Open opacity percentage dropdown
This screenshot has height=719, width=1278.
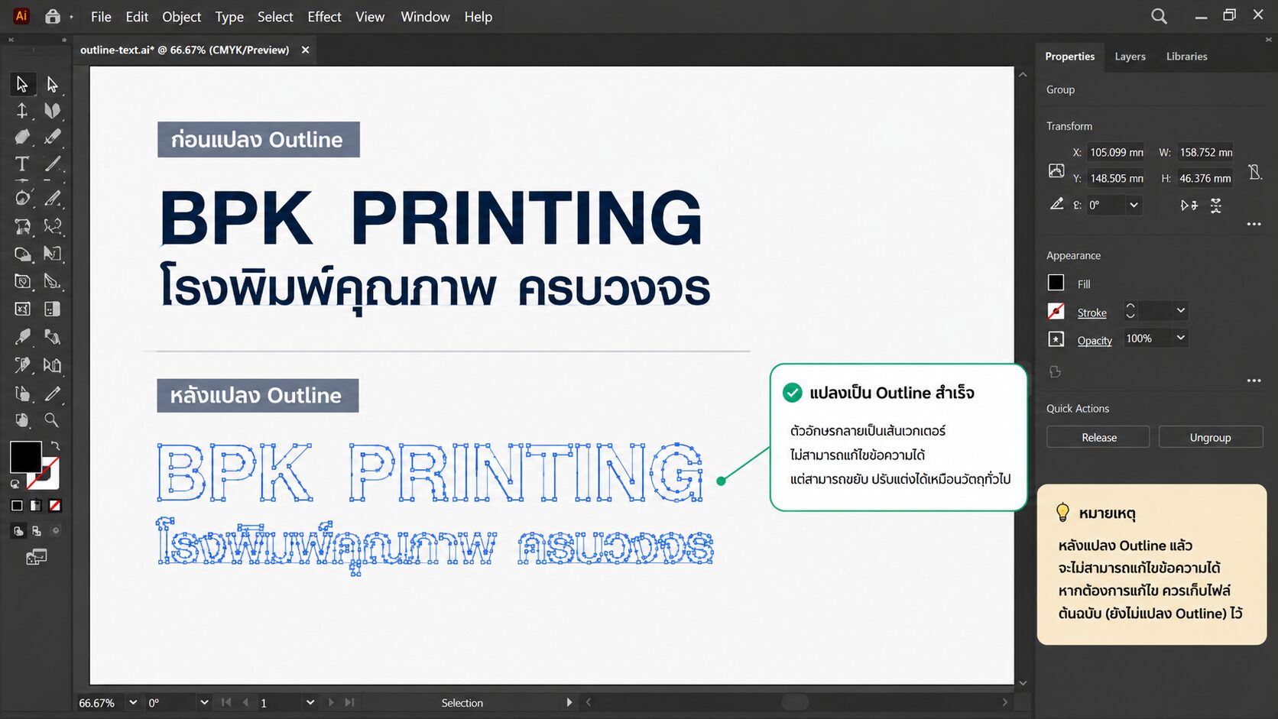pyautogui.click(x=1181, y=338)
